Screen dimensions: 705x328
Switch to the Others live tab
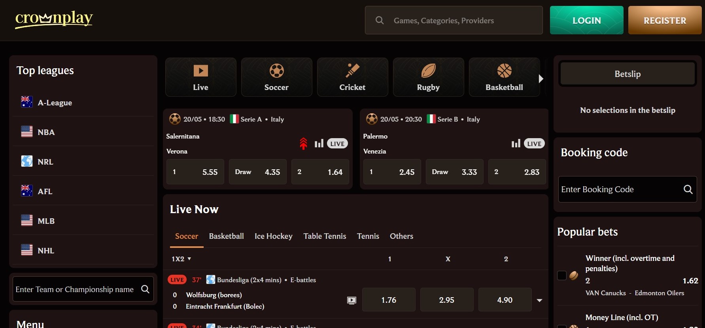click(401, 236)
